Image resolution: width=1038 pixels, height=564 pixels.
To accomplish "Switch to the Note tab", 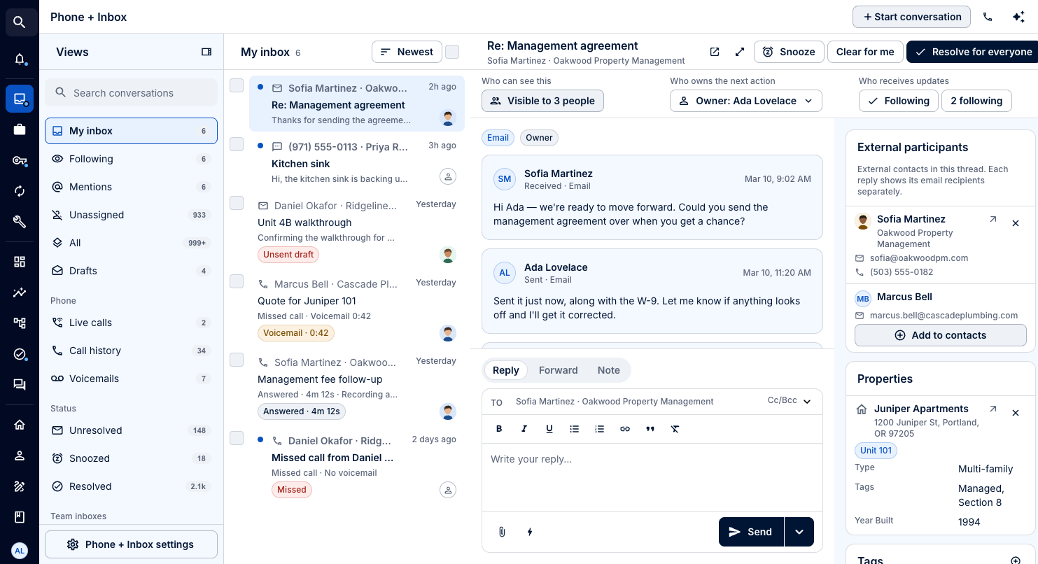I will pyautogui.click(x=609, y=370).
